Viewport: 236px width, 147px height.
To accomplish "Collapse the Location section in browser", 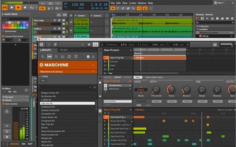I will point(197,29).
